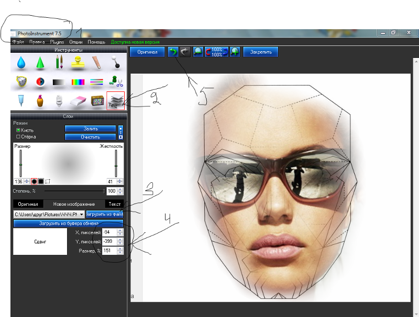This screenshot has width=419, height=317.
Task: Select the blue water drop tool
Action: point(20,63)
